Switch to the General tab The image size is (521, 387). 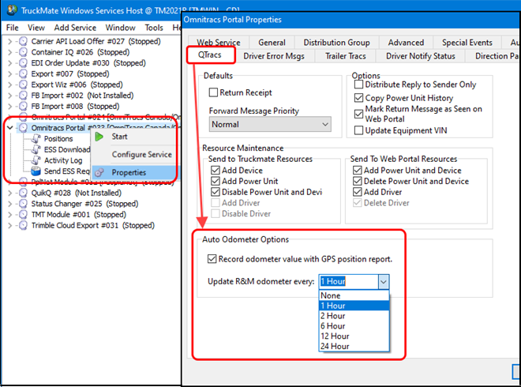tap(272, 43)
